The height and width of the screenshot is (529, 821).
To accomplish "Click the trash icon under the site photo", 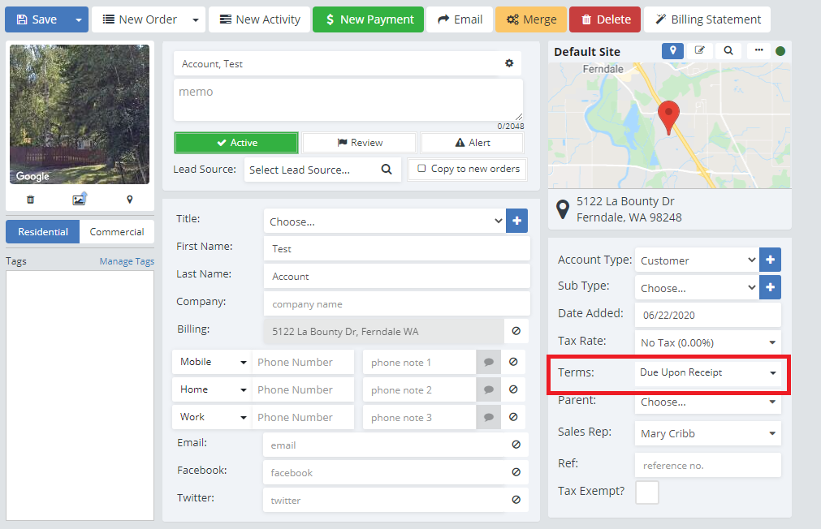I will [30, 200].
